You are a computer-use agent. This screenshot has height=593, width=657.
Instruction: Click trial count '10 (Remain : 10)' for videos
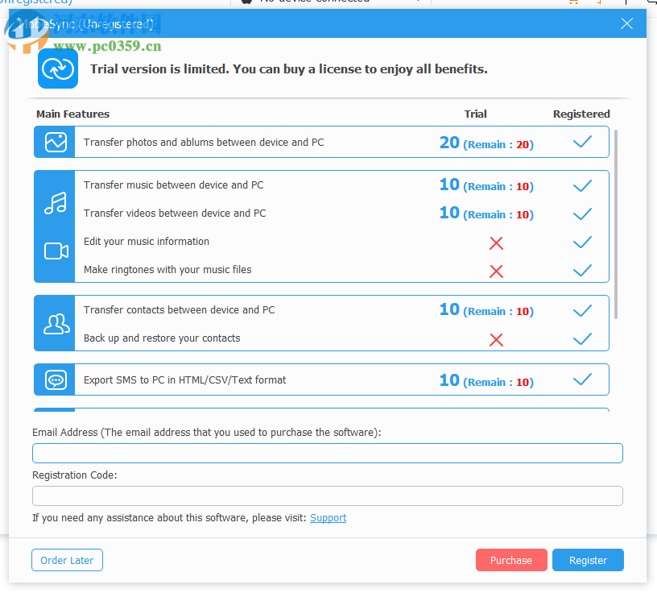pos(486,213)
